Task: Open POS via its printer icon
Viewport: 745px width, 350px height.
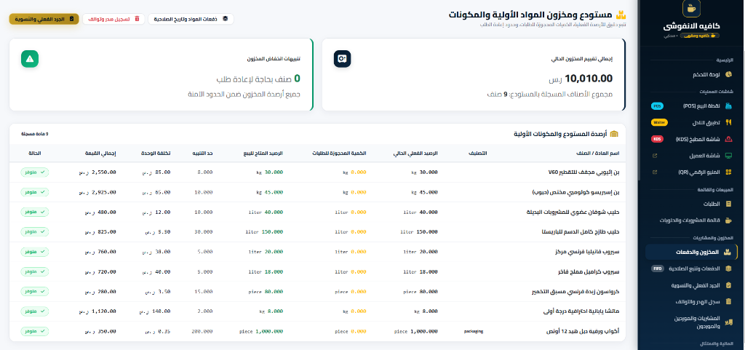Action: coord(728,106)
